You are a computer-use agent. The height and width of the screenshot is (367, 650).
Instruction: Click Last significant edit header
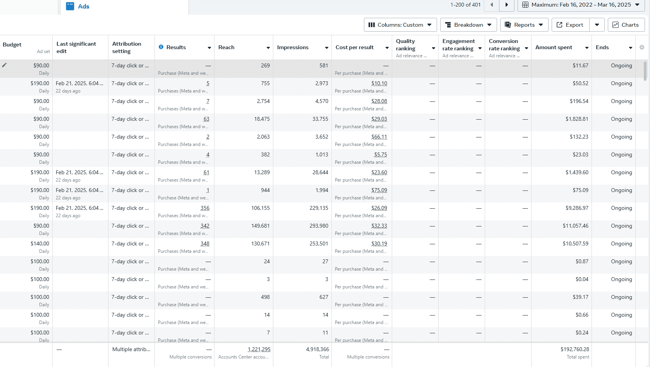[x=76, y=47]
